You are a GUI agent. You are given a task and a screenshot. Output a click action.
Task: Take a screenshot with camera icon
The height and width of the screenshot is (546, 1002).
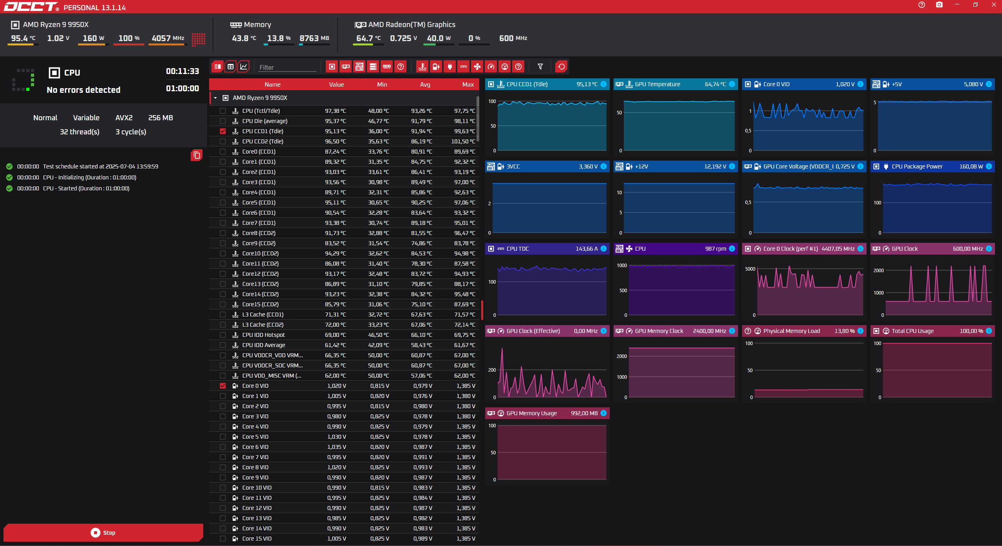pyautogui.click(x=939, y=5)
